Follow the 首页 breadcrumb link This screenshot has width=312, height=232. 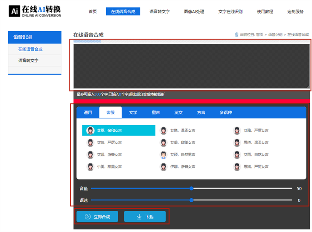(x=260, y=35)
